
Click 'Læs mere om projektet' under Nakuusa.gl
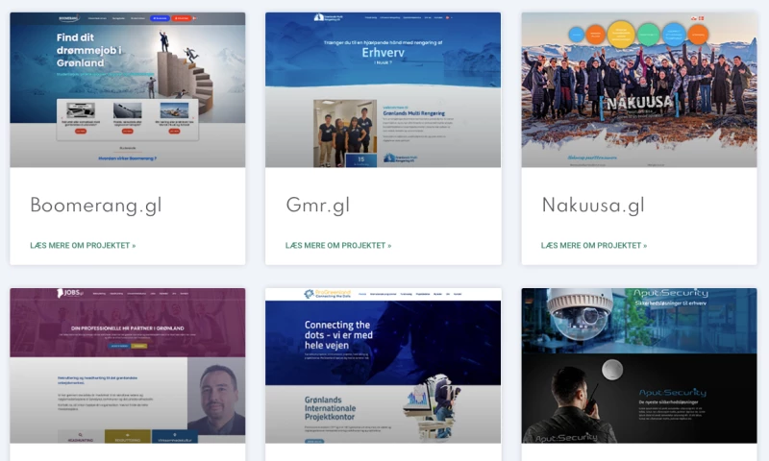point(594,246)
